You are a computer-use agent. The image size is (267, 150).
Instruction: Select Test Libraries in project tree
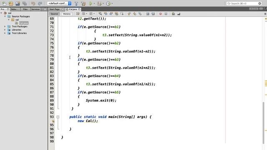(x=19, y=33)
